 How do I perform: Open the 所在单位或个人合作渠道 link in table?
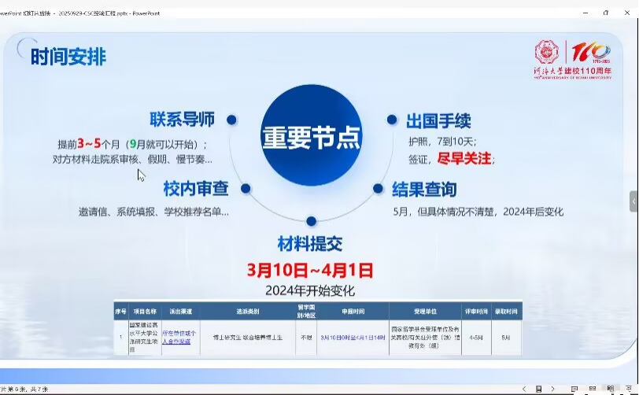click(x=179, y=337)
